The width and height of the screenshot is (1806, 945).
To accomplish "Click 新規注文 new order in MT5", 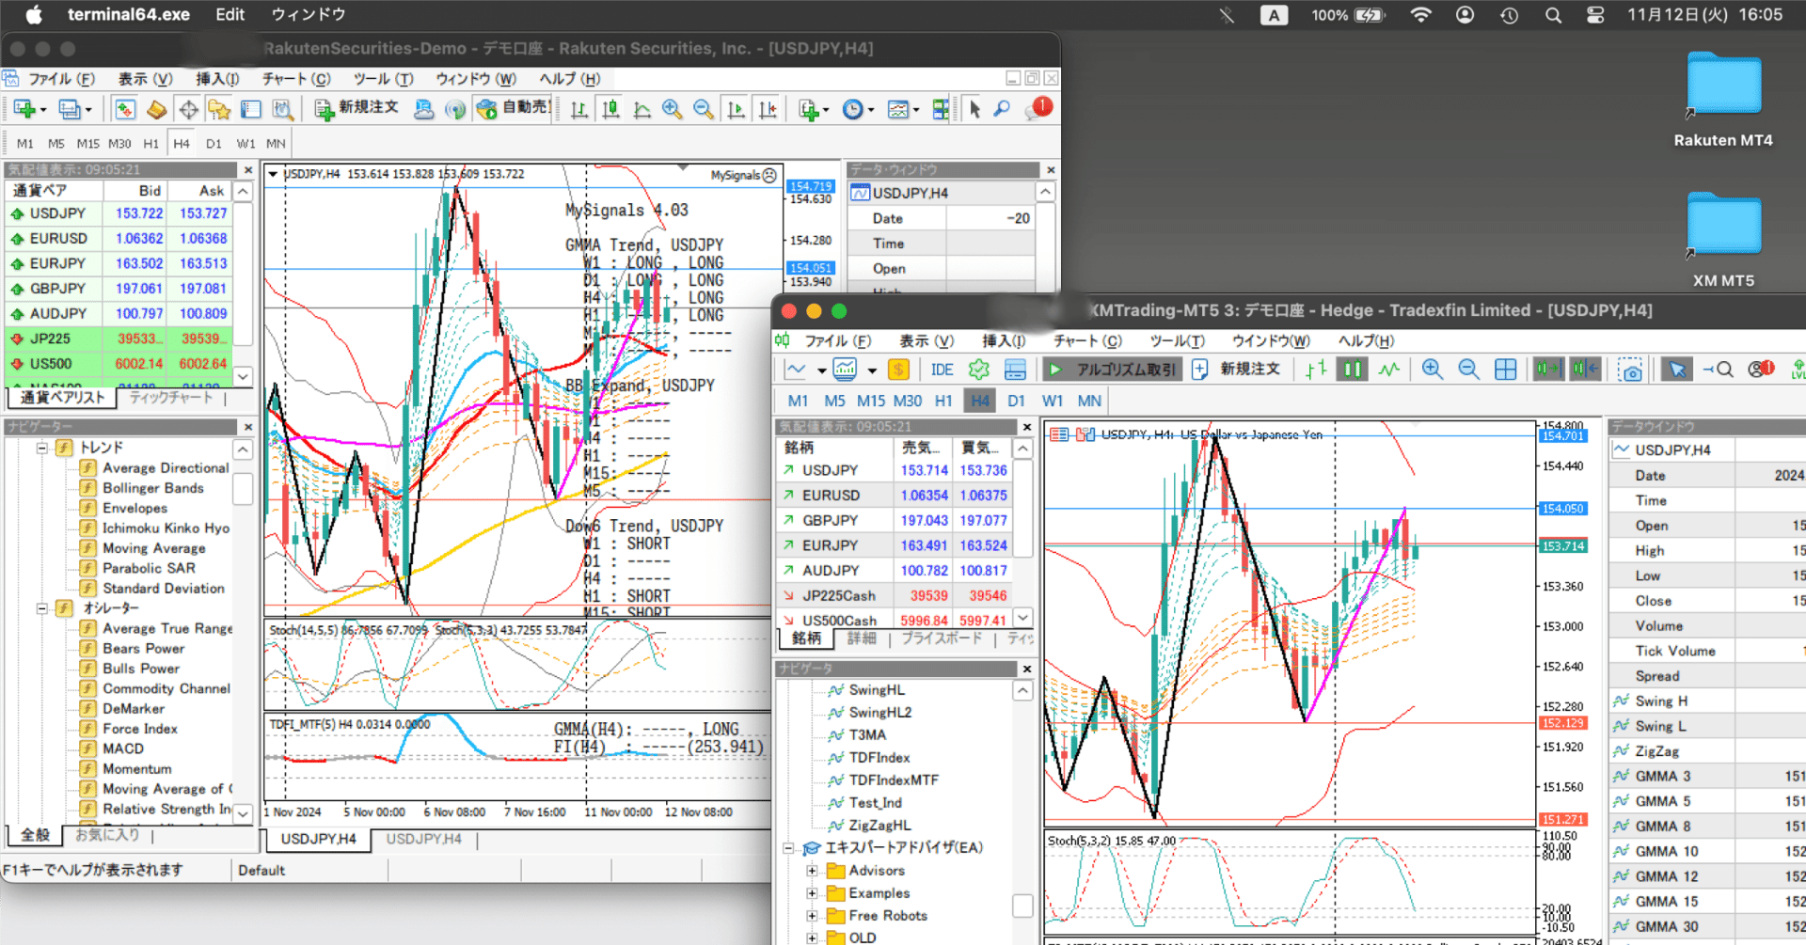I will tap(1236, 370).
